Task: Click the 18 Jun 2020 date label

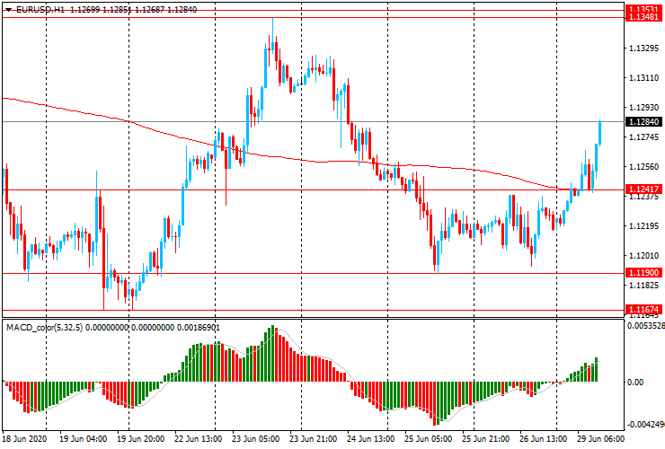Action: point(24,438)
